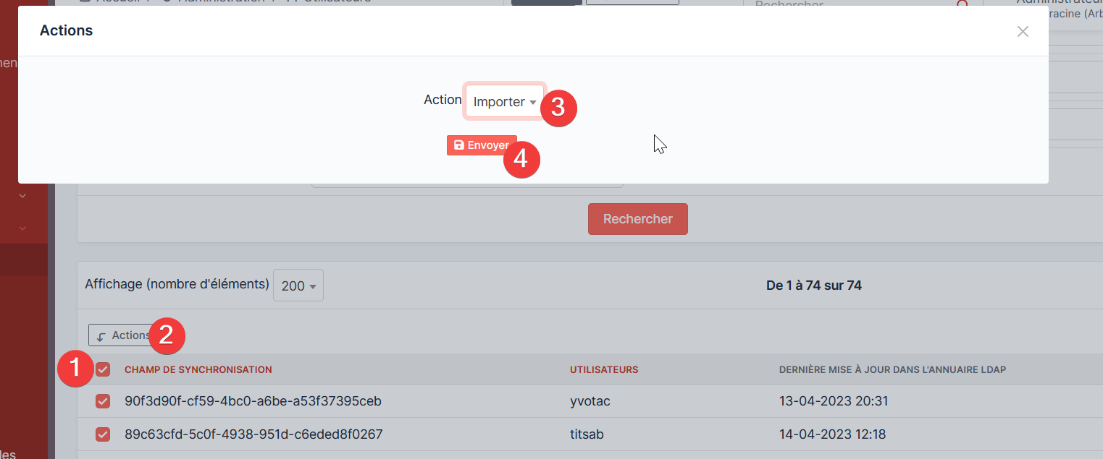Expand the upper sidebar chevron
The width and height of the screenshot is (1103, 459).
(22, 195)
